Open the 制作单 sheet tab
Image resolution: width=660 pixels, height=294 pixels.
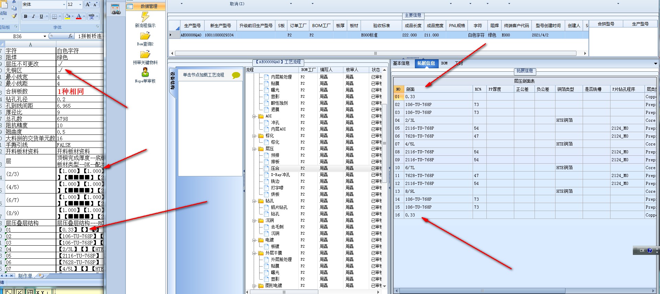[25, 276]
